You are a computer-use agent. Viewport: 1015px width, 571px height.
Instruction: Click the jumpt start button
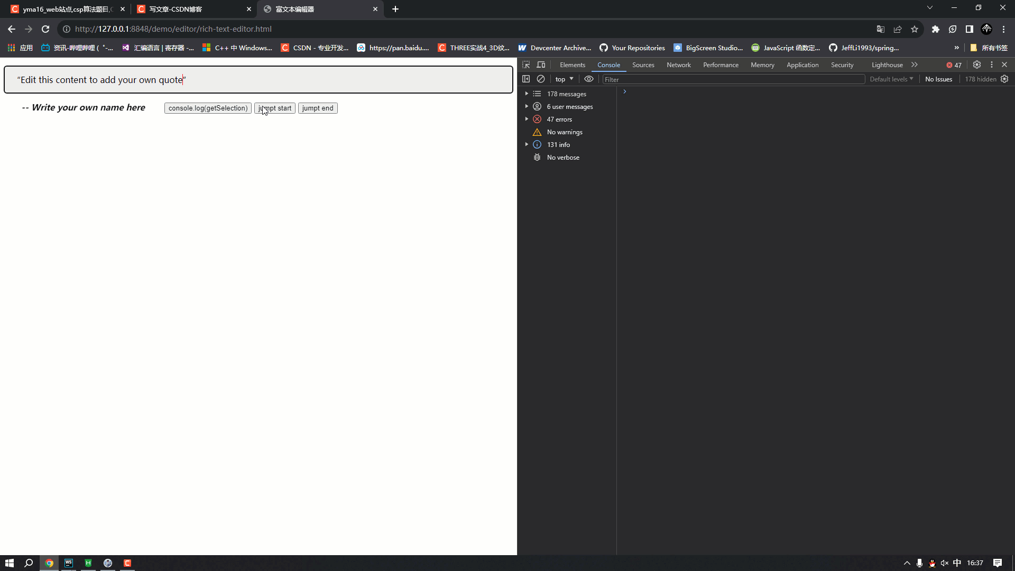click(274, 108)
